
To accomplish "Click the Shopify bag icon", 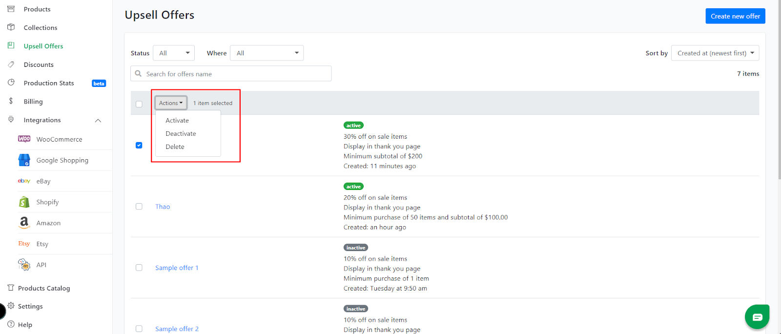I will pyautogui.click(x=24, y=202).
